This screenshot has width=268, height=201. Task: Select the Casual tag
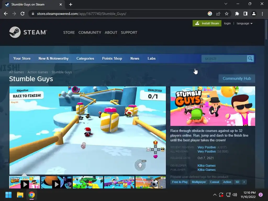coord(215,182)
